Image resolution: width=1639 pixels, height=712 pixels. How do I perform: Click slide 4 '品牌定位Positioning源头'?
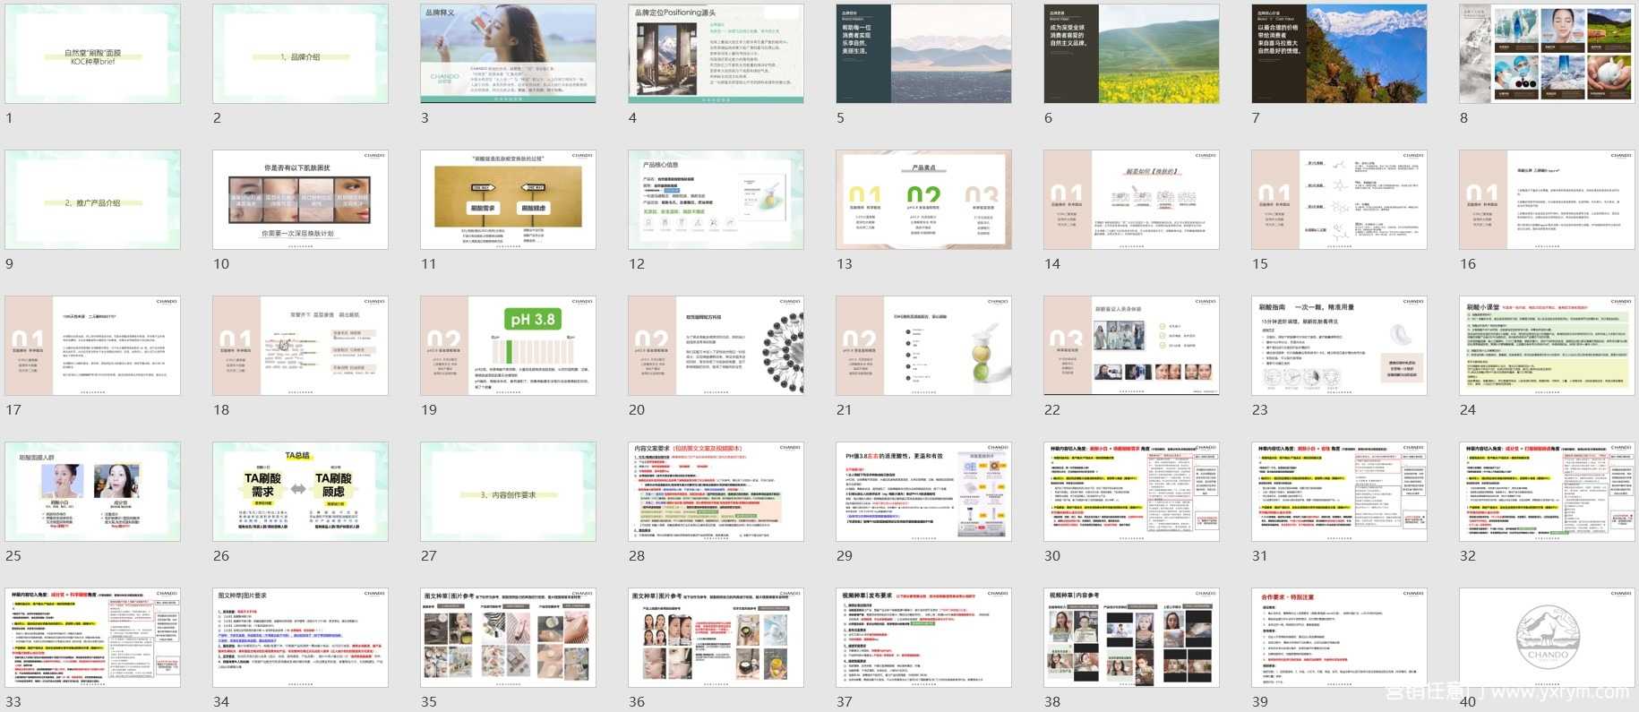point(716,54)
